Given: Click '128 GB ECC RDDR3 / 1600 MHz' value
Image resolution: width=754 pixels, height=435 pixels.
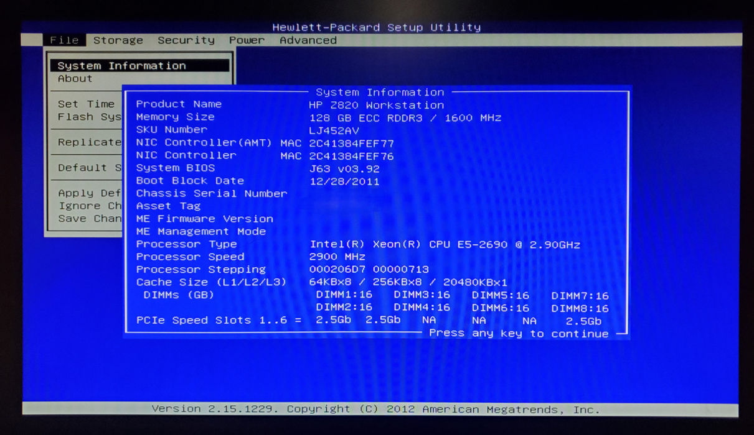Looking at the screenshot, I should (405, 118).
